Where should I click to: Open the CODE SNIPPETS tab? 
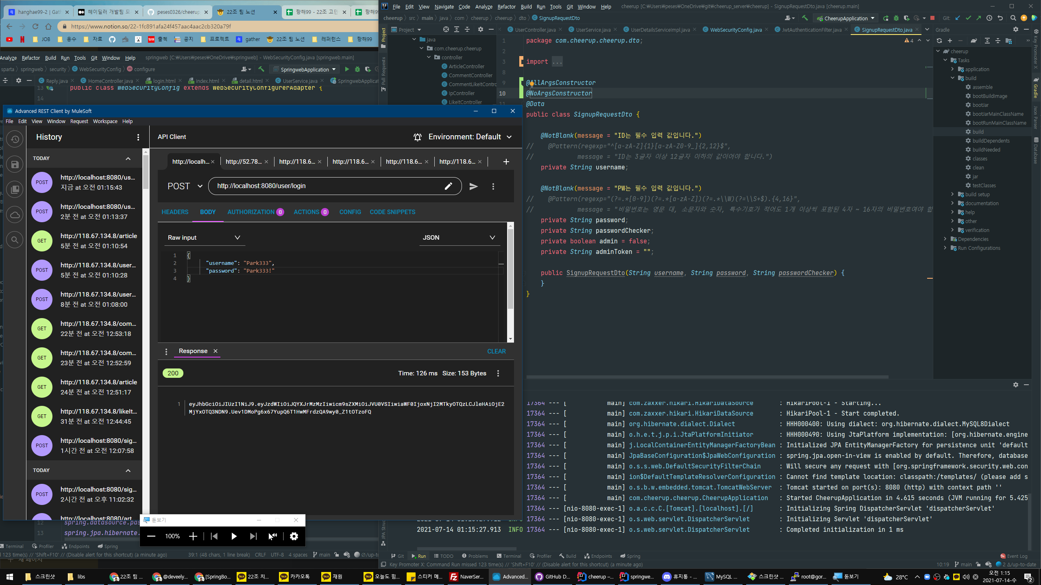392,212
